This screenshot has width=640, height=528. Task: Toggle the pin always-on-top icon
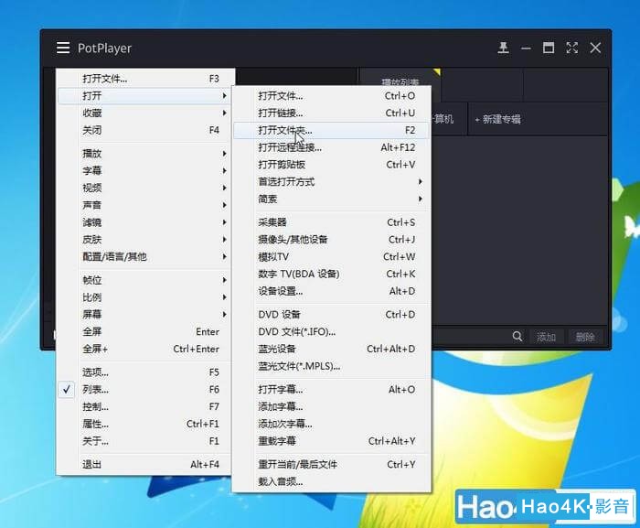coord(503,48)
